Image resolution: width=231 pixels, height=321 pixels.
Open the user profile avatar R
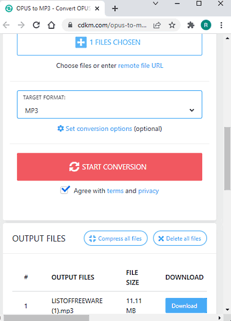(206, 25)
